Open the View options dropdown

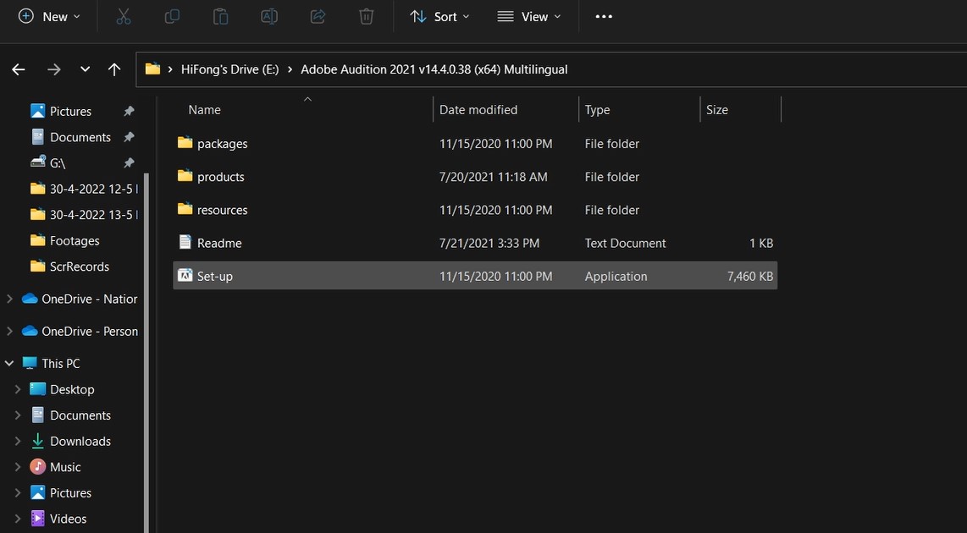(x=529, y=17)
